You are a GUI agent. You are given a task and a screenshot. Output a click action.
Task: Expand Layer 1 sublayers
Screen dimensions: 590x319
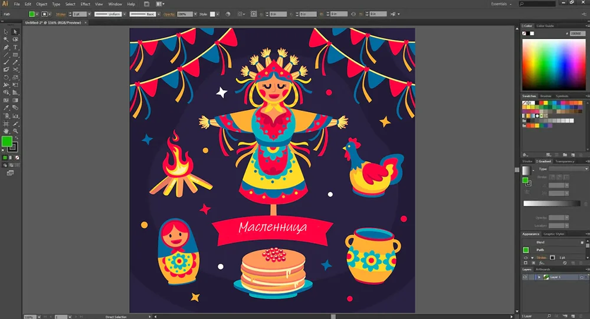coord(539,277)
